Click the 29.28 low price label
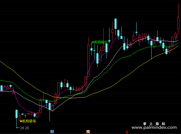 click(x=25, y=128)
